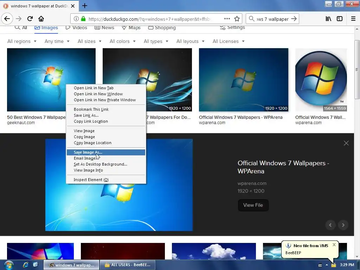
Task: Switch to the News tab
Action: pos(104,28)
